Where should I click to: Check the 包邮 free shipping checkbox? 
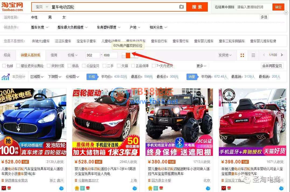[x=4, y=66]
